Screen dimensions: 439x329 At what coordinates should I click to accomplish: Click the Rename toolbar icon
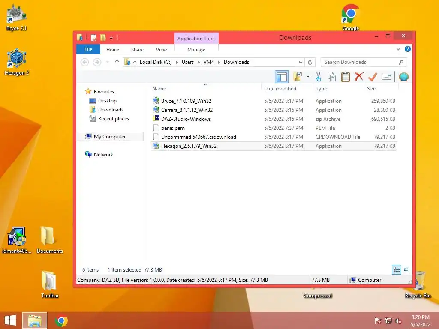tap(387, 77)
